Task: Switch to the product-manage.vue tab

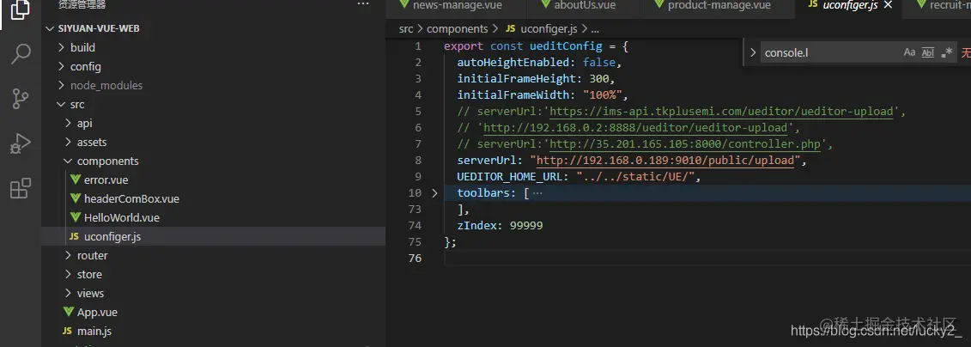Action: 719,5
